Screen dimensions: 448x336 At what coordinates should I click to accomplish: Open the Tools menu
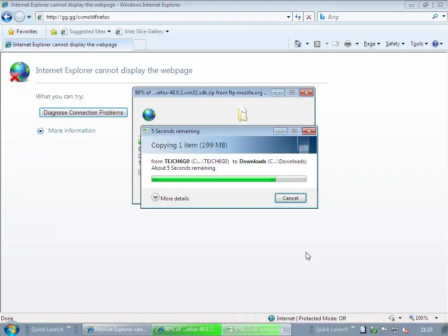[419, 44]
